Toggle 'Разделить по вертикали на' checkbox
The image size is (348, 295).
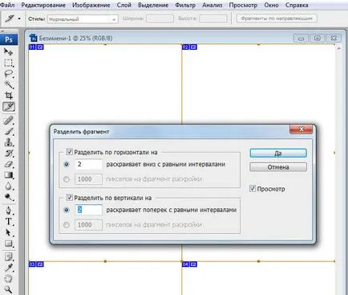tap(69, 198)
